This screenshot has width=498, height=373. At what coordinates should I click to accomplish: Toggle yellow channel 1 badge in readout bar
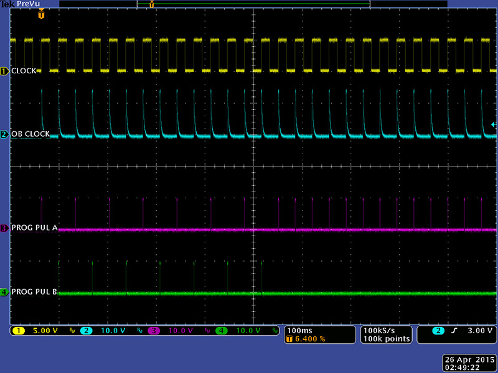18,331
